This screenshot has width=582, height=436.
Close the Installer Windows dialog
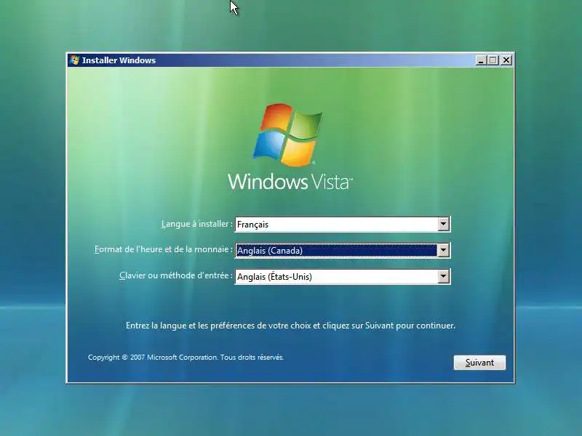506,60
